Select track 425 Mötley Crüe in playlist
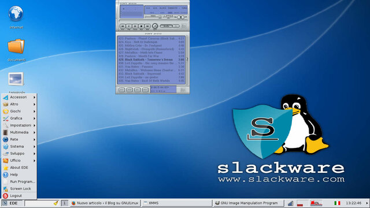Viewport: 370px width, 208px height. click(x=151, y=45)
